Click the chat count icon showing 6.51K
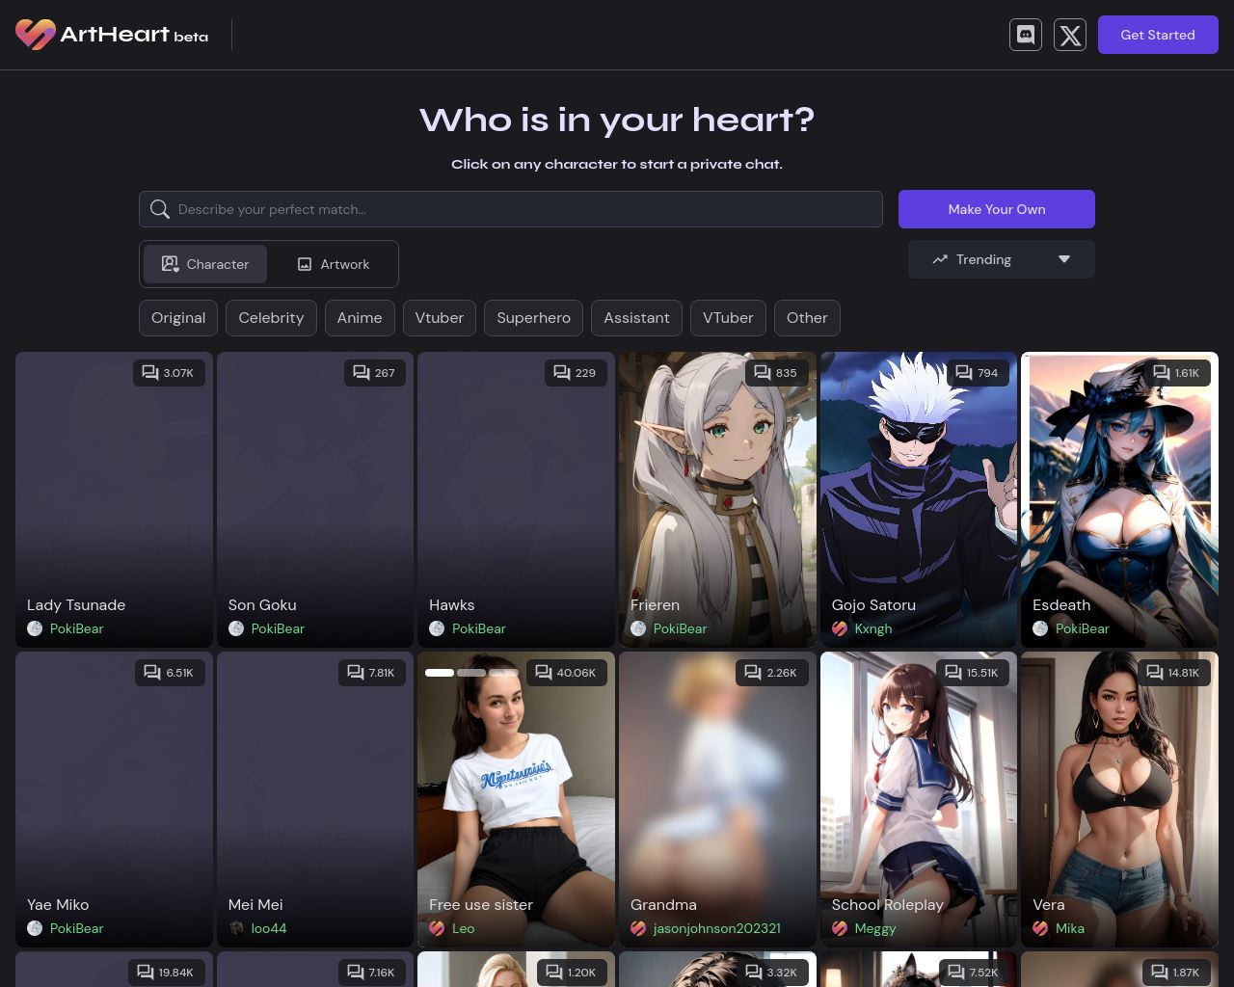 (152, 672)
